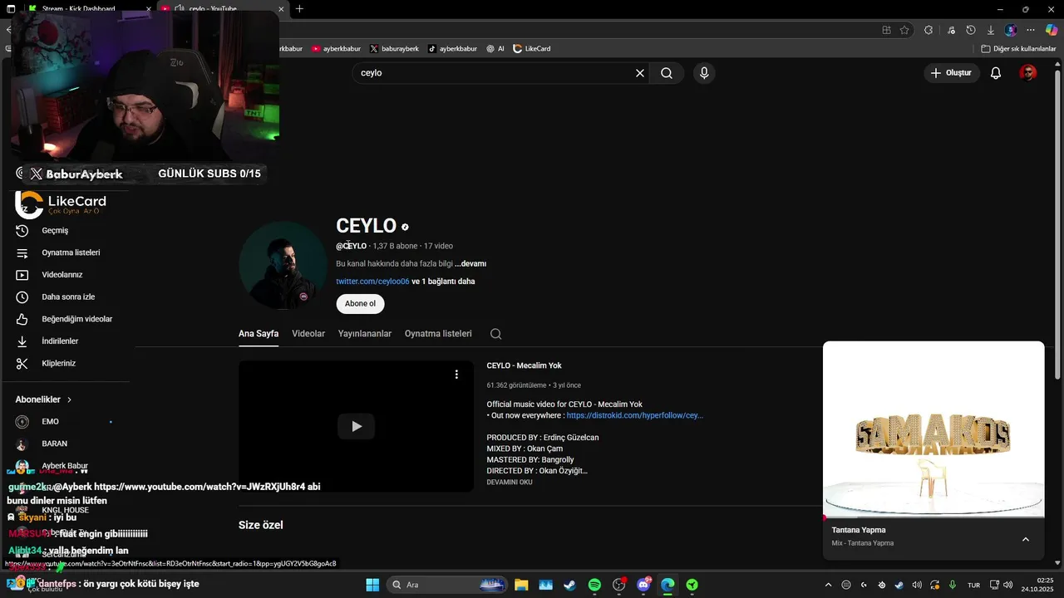Click the CEYLO channel profile picture

click(x=283, y=266)
